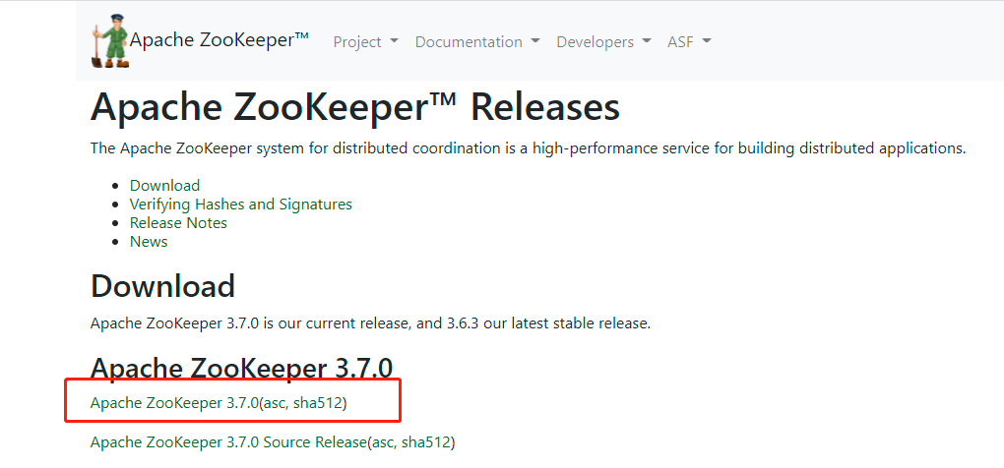This screenshot has height=468, width=1004.
Task: Expand the Project dropdown menu
Action: click(365, 41)
